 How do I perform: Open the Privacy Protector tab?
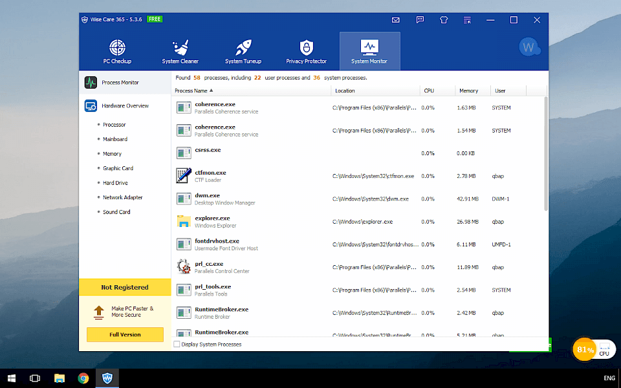306,51
